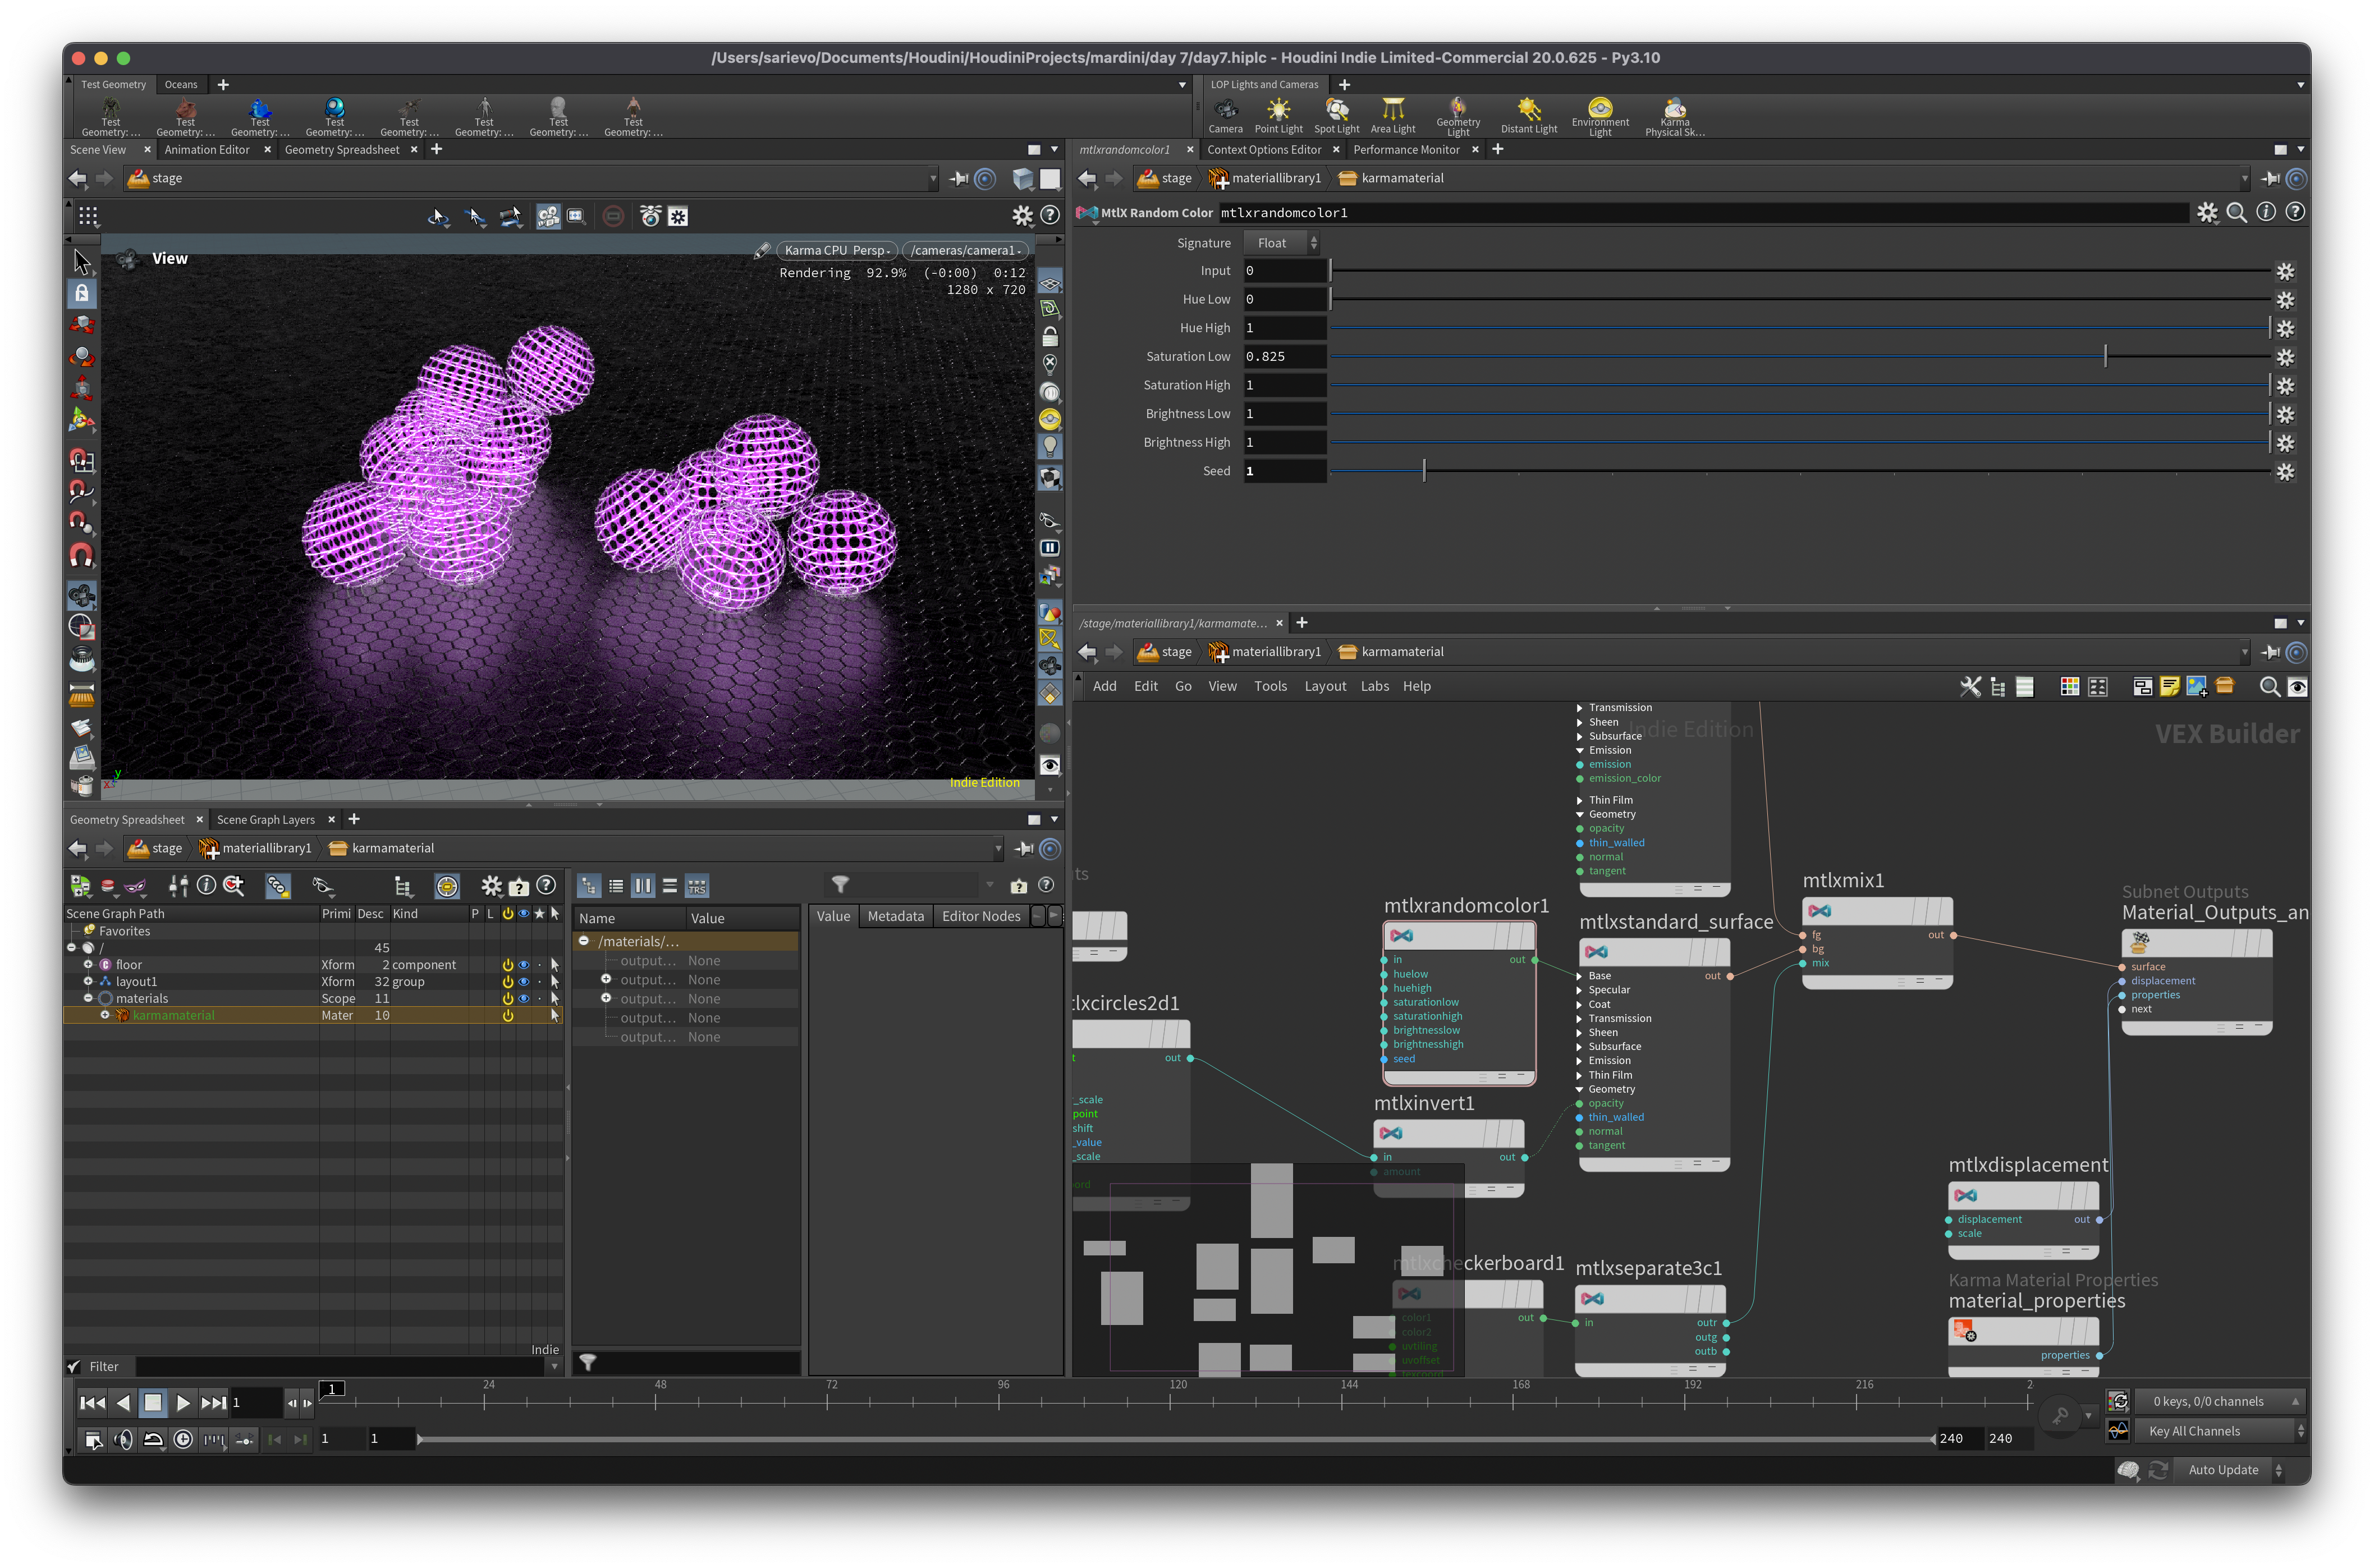This screenshot has width=2374, height=1568.
Task: Select the Camera shelf tool
Action: coord(1225,115)
